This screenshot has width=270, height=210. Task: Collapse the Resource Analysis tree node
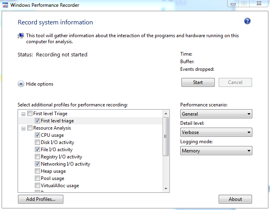click(x=23, y=128)
